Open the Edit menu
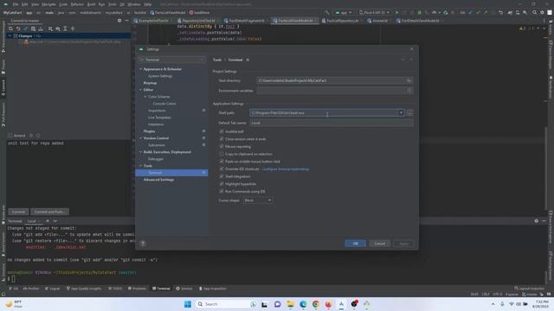 (x=25, y=4)
